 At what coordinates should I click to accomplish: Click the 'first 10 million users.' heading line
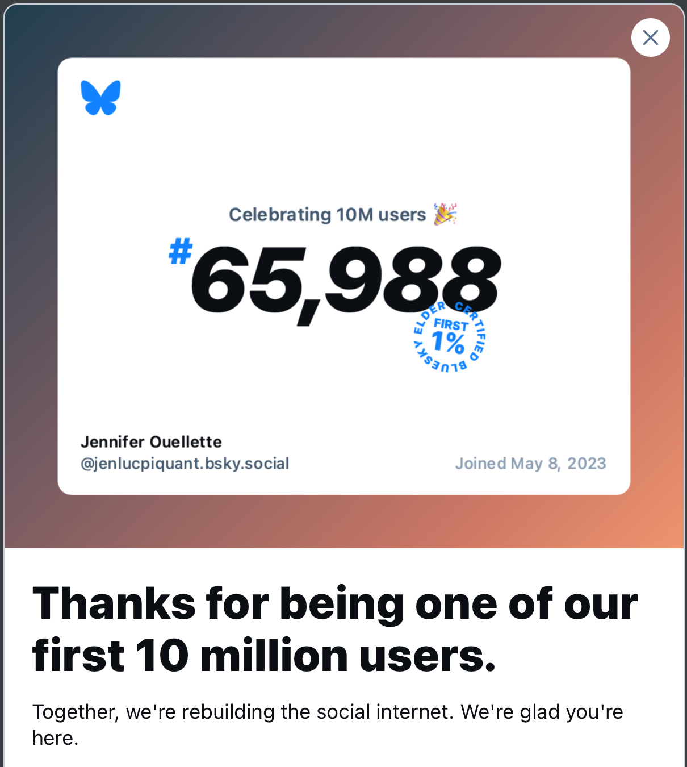(x=264, y=656)
